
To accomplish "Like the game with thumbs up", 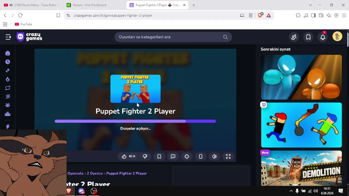I will (x=128, y=156).
